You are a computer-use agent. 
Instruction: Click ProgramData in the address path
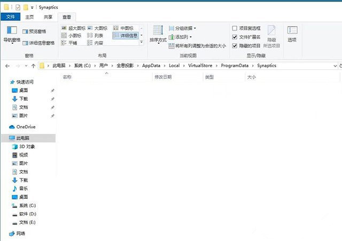coord(235,66)
